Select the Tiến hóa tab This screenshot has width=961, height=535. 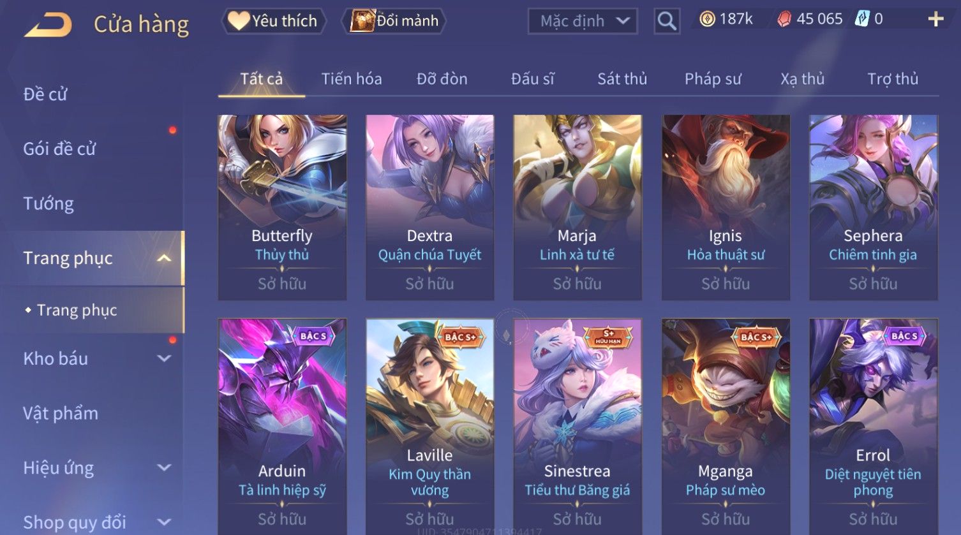point(352,79)
